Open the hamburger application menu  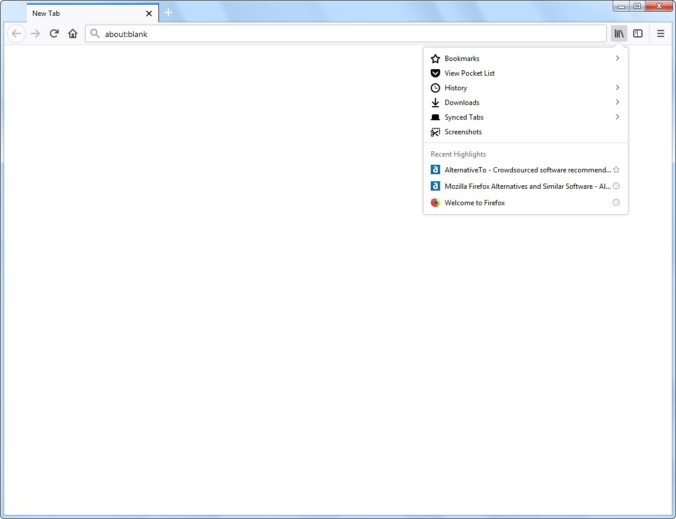click(x=661, y=33)
